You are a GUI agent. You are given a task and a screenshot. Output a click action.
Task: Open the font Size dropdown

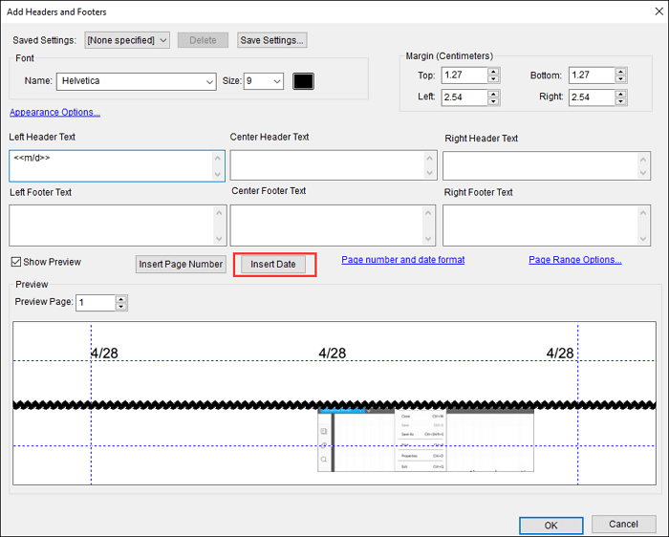coord(264,81)
